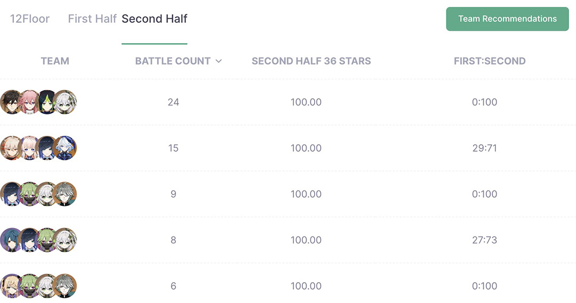Click the First:Second column header

(489, 61)
